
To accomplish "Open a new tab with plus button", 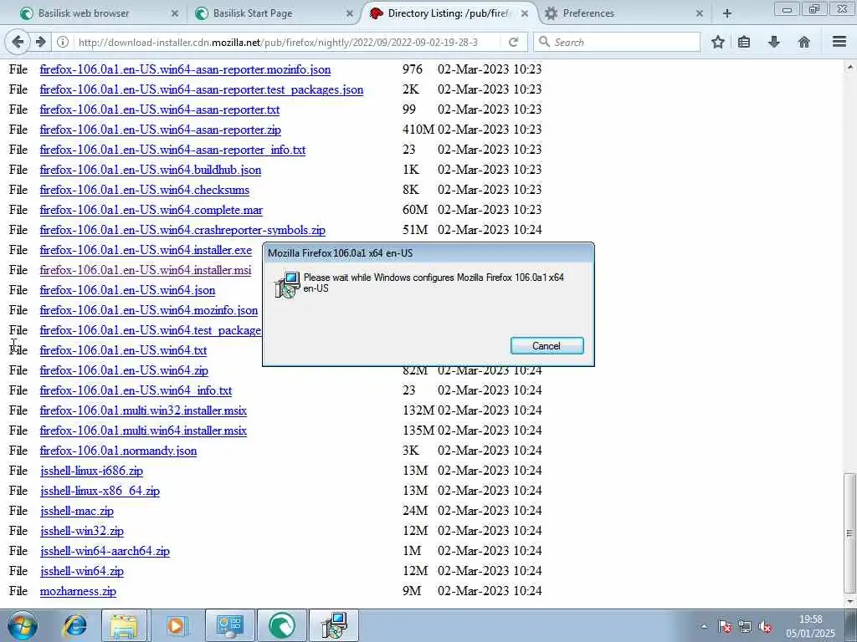I will point(727,13).
